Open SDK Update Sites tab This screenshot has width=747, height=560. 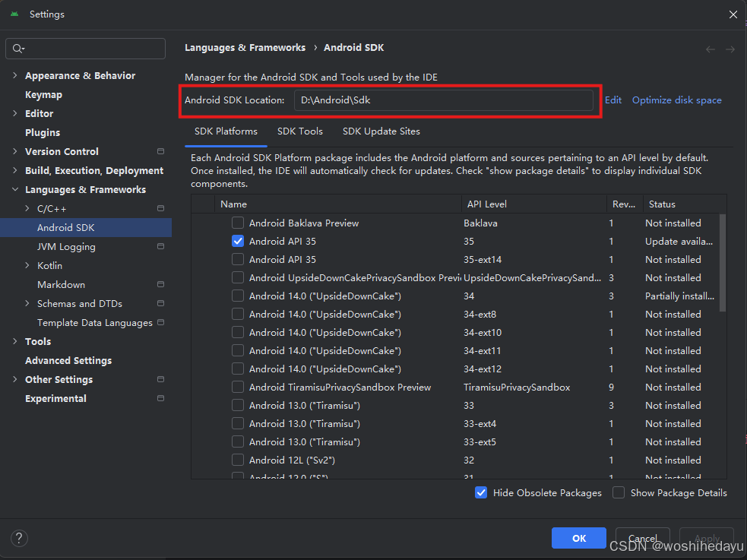click(381, 131)
